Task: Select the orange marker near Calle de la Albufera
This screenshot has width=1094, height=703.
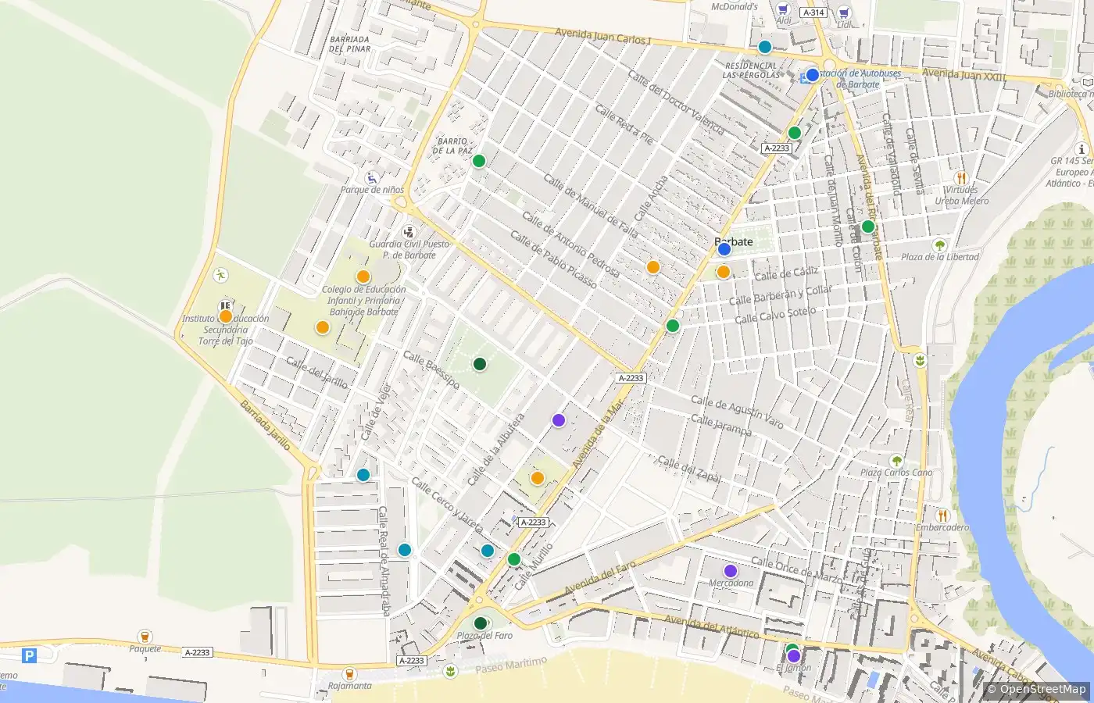Action: click(538, 478)
